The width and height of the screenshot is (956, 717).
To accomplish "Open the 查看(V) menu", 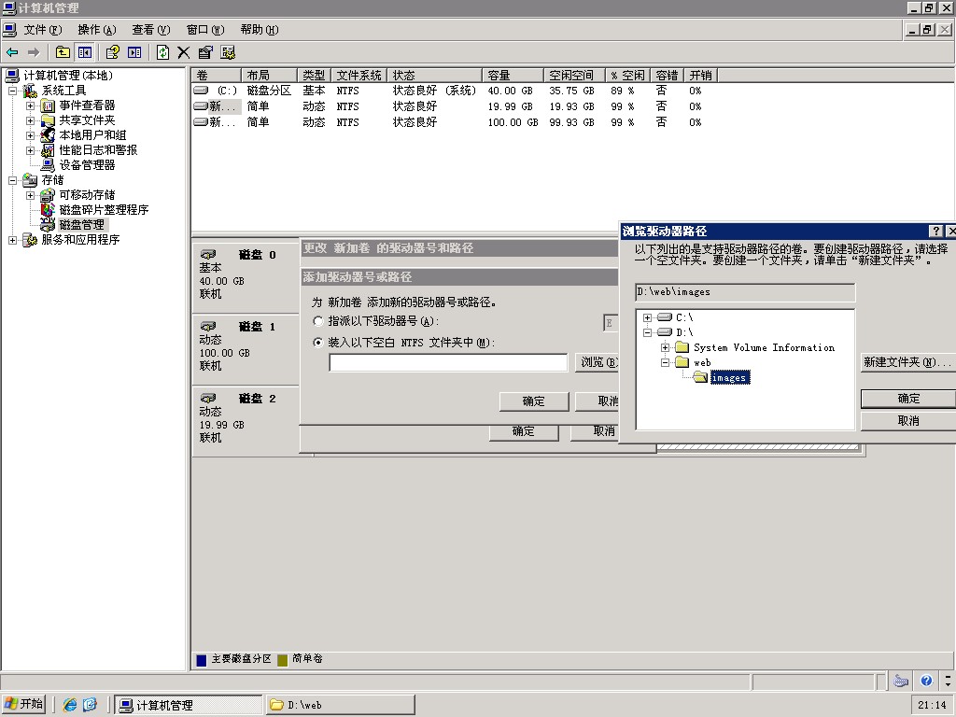I will (x=150, y=30).
